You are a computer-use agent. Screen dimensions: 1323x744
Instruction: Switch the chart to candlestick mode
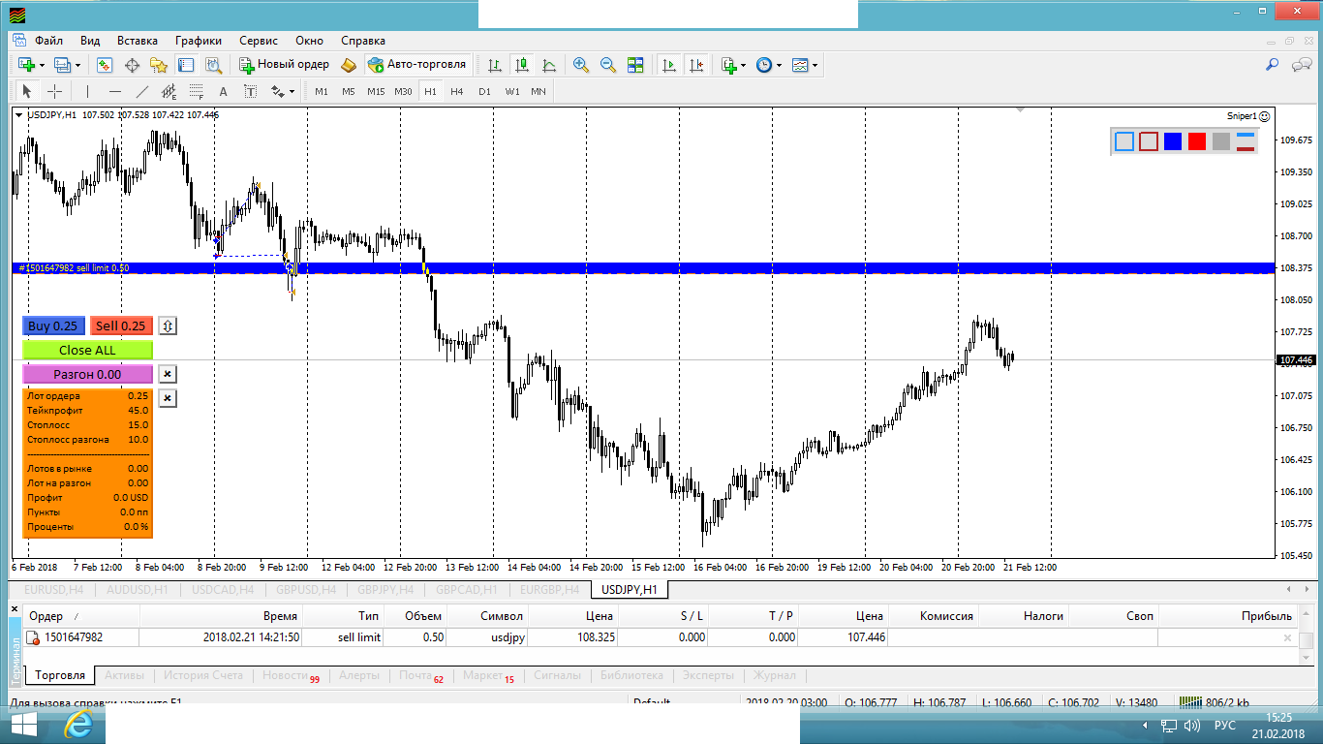click(522, 65)
